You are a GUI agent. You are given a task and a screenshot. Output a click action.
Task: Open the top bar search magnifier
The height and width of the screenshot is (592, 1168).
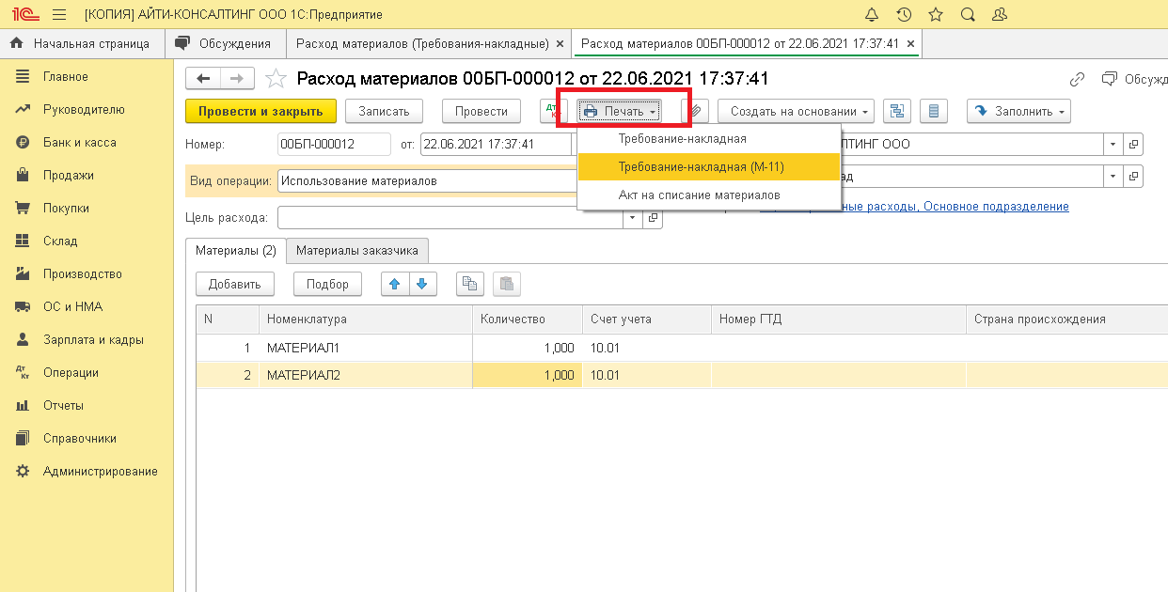pyautogui.click(x=968, y=14)
